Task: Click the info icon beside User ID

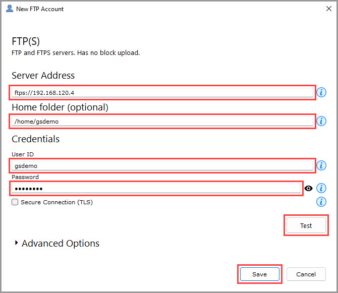Action: pyautogui.click(x=321, y=165)
